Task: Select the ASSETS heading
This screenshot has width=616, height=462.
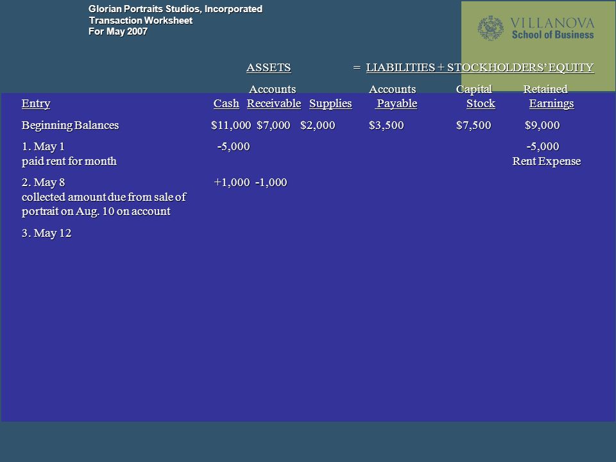Action: [x=269, y=67]
